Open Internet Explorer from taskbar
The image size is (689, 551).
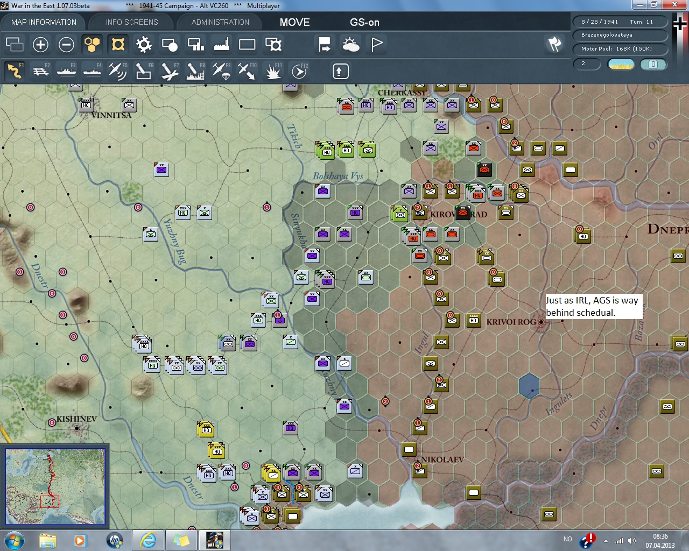[x=148, y=540]
